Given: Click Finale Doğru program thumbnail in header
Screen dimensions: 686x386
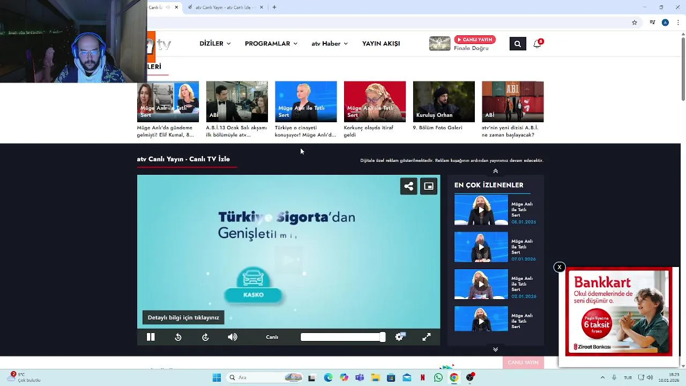Looking at the screenshot, I should coord(440,44).
